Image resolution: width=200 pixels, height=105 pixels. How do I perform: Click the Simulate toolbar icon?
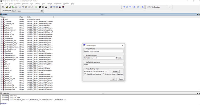point(57,7)
